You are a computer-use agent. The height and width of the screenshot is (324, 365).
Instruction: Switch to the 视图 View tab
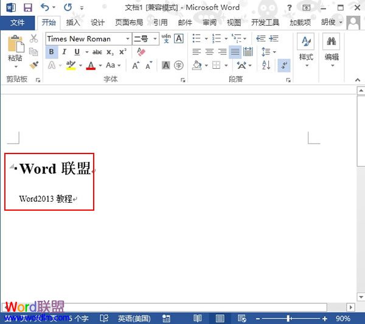(x=234, y=23)
